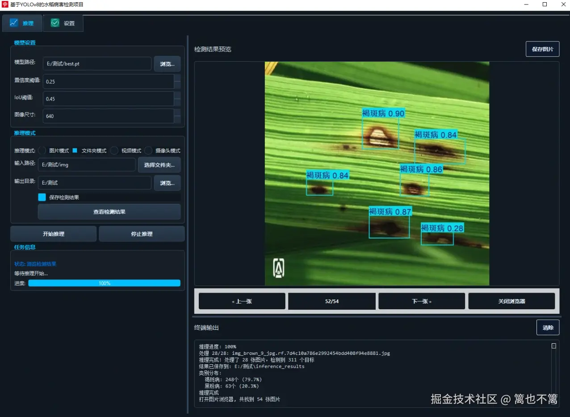The height and width of the screenshot is (417, 570).
Task: Clear the terminal output with 清除
Action: pos(548,328)
